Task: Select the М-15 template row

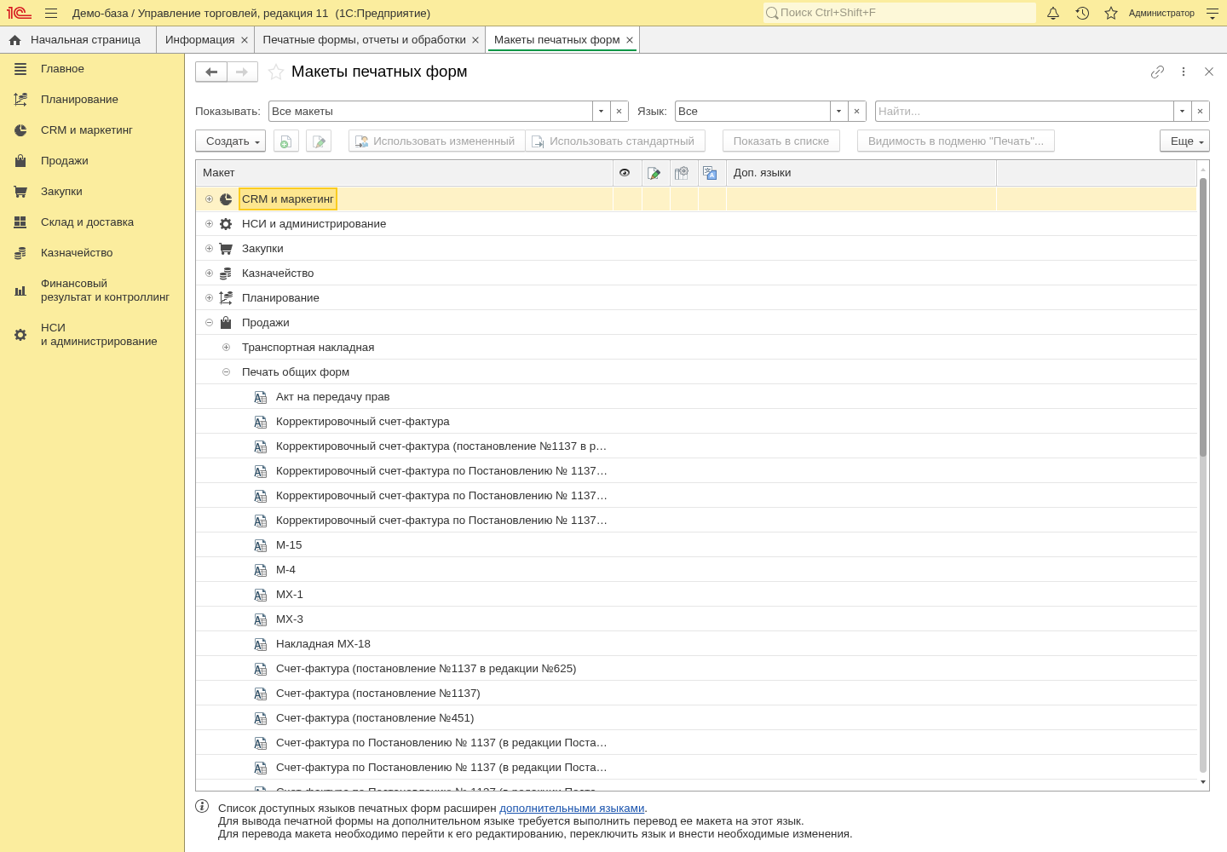Action: (x=696, y=545)
